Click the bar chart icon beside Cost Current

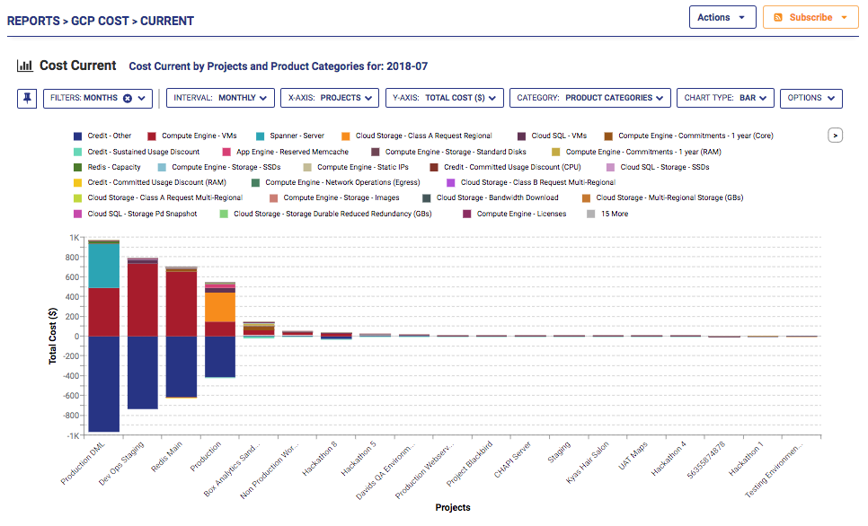coord(23,66)
